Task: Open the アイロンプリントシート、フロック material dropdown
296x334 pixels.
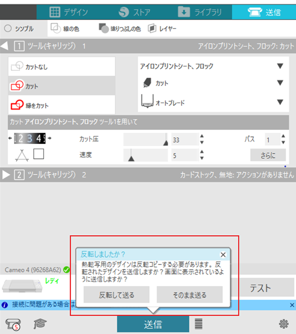Action: (213, 66)
